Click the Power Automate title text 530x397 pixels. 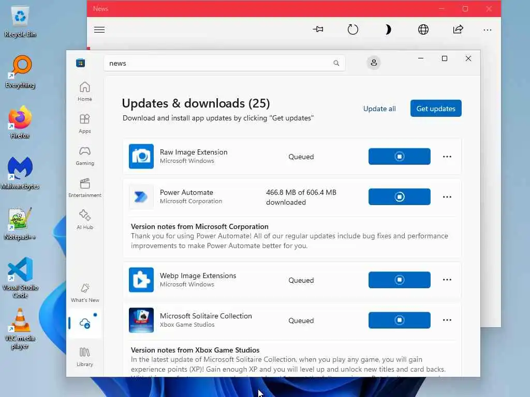[x=186, y=192]
